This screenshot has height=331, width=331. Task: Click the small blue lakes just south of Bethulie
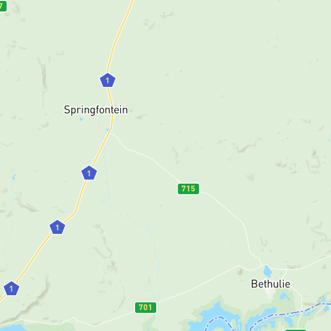point(284,297)
